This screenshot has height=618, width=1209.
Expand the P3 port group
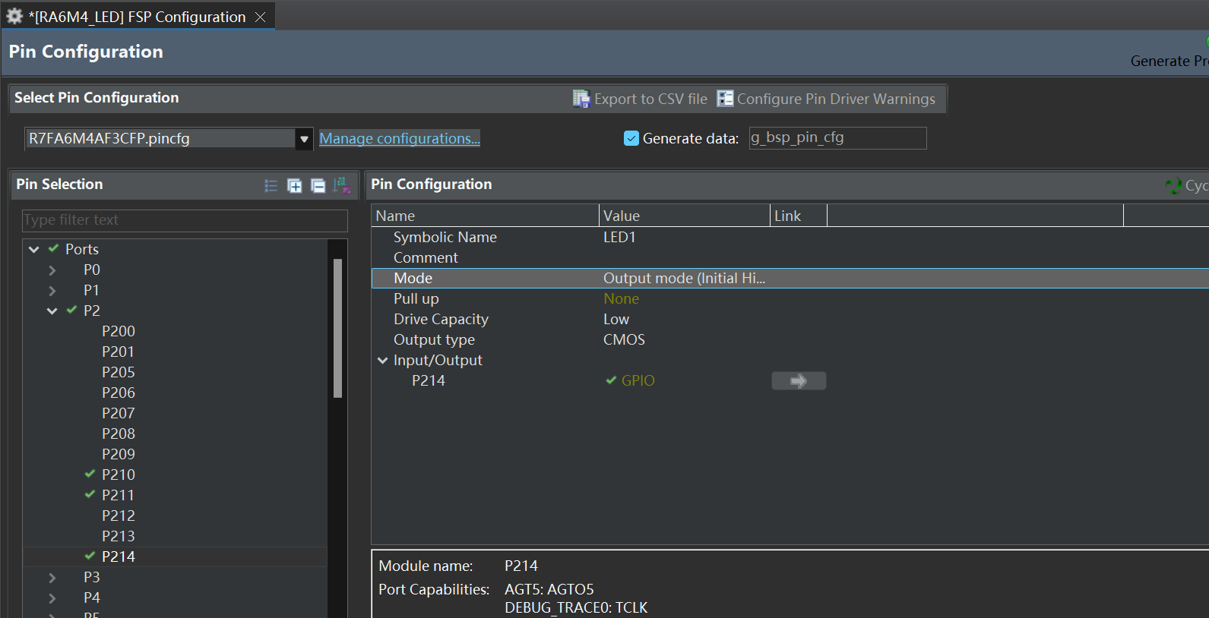52,577
